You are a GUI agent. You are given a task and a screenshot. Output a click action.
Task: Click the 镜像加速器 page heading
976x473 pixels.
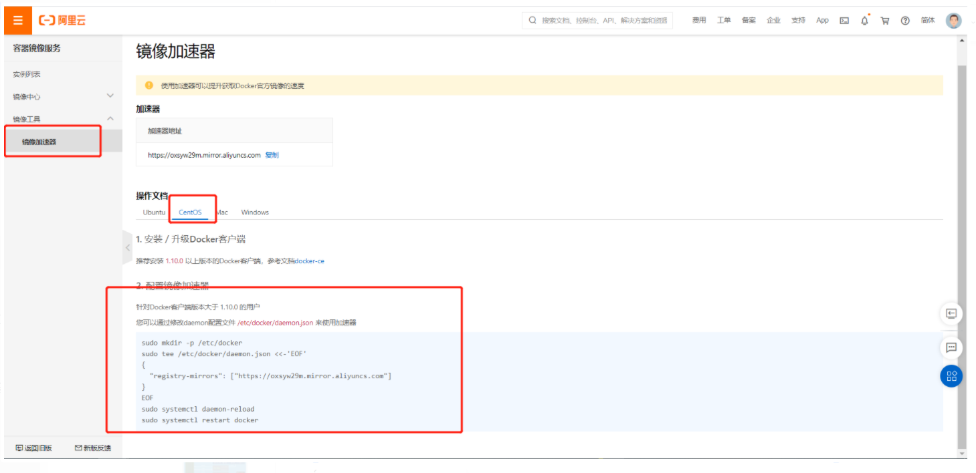click(176, 51)
